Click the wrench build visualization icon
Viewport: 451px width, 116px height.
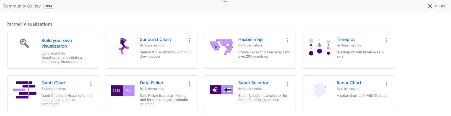24,43
